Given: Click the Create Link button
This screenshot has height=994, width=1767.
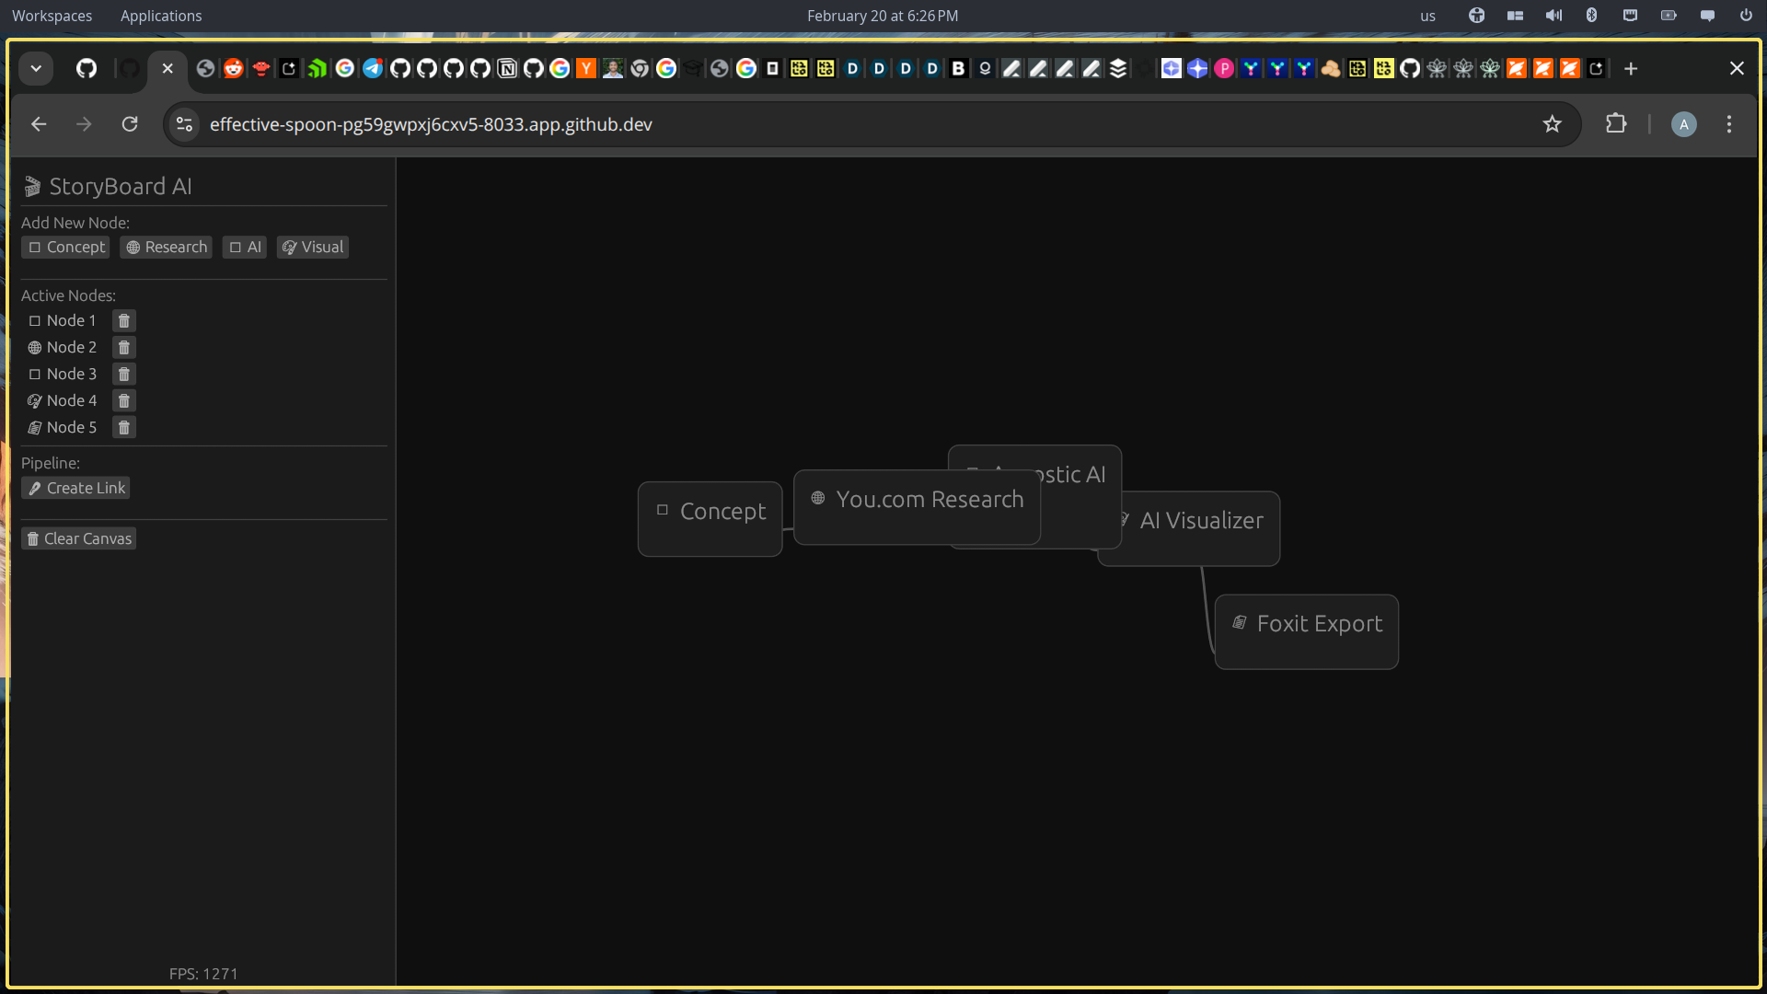Looking at the screenshot, I should [76, 488].
